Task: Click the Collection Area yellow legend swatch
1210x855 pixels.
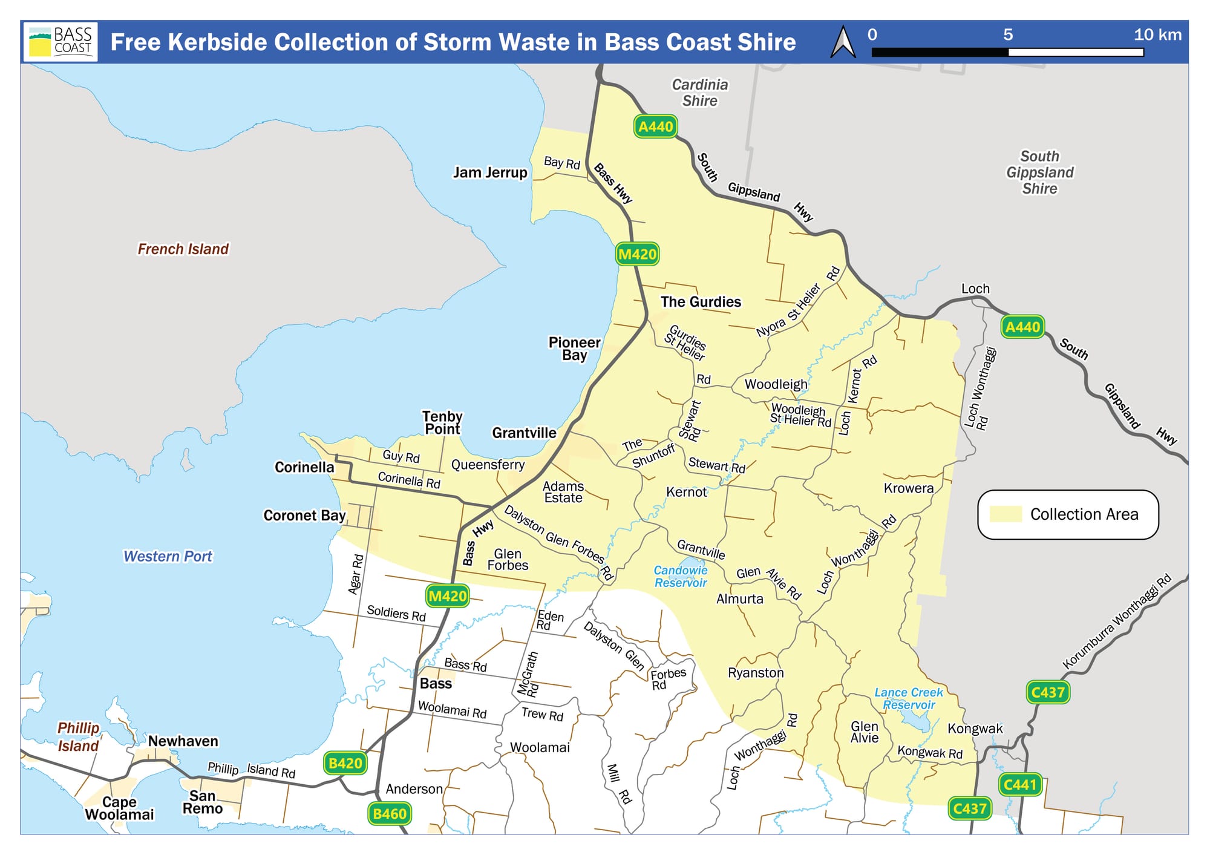Action: 1006,514
